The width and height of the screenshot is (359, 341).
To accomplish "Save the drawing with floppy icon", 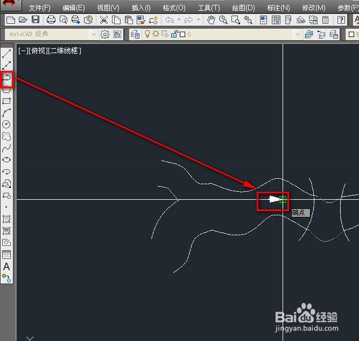I will [36, 20].
